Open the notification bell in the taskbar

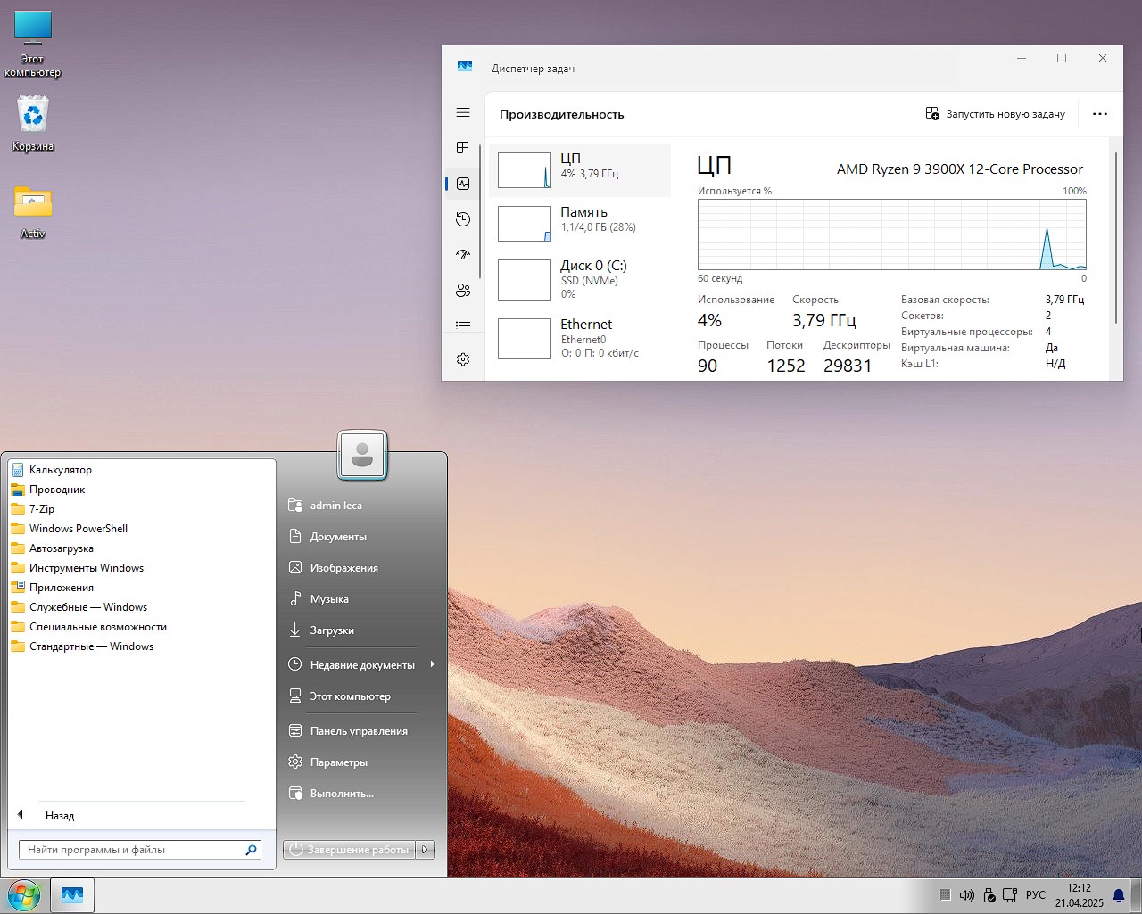pyautogui.click(x=1119, y=895)
